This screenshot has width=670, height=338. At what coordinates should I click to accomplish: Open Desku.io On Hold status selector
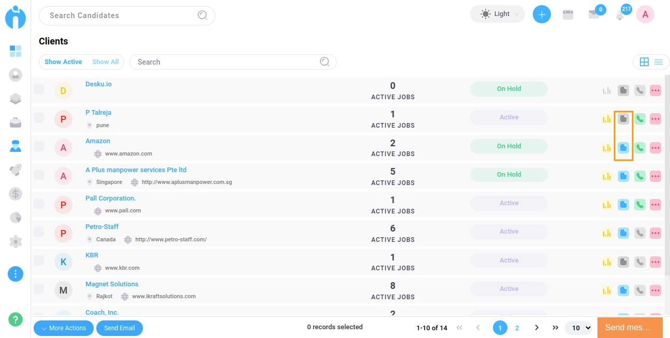[508, 89]
